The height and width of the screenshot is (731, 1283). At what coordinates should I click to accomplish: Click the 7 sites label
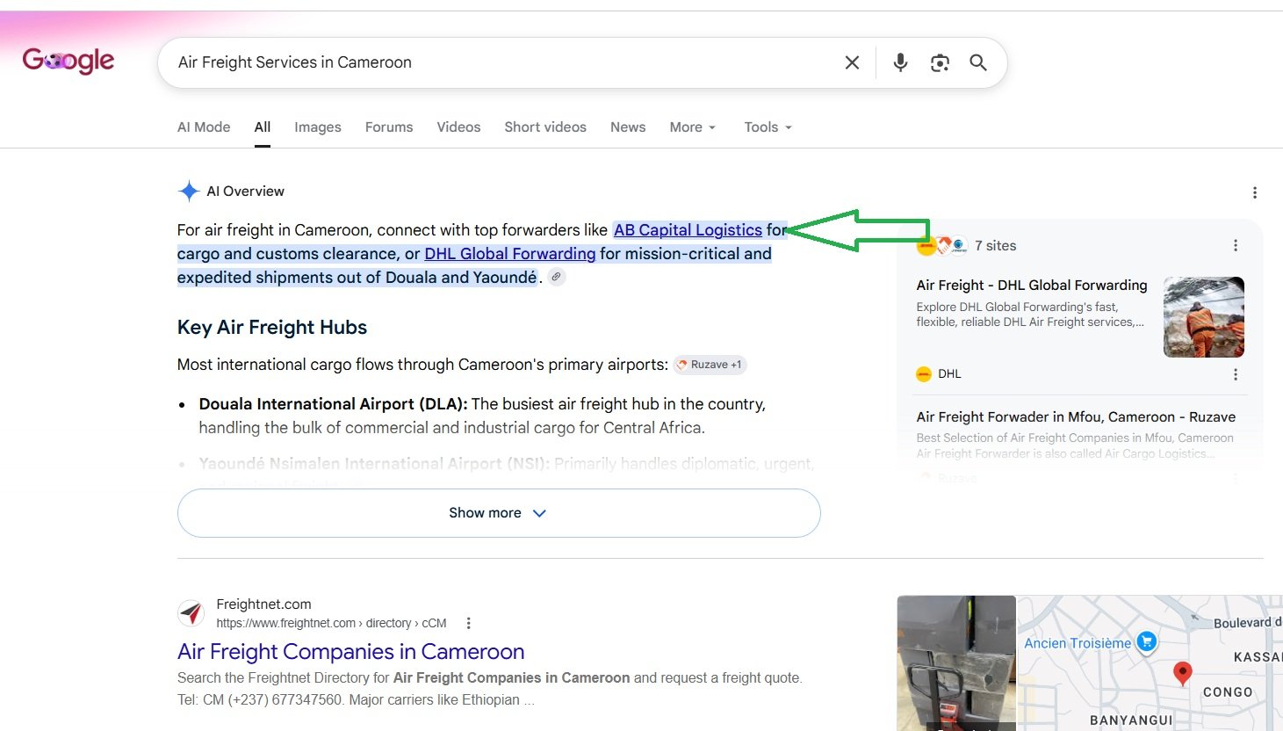[995, 246]
